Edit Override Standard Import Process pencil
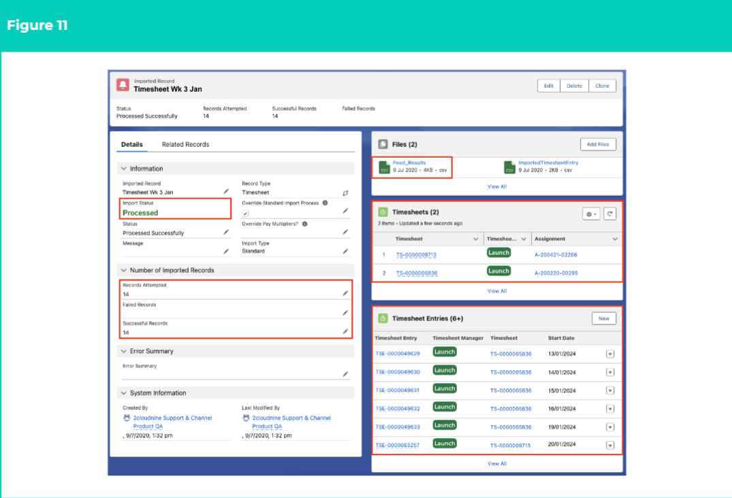732x498 pixels. coord(345,211)
